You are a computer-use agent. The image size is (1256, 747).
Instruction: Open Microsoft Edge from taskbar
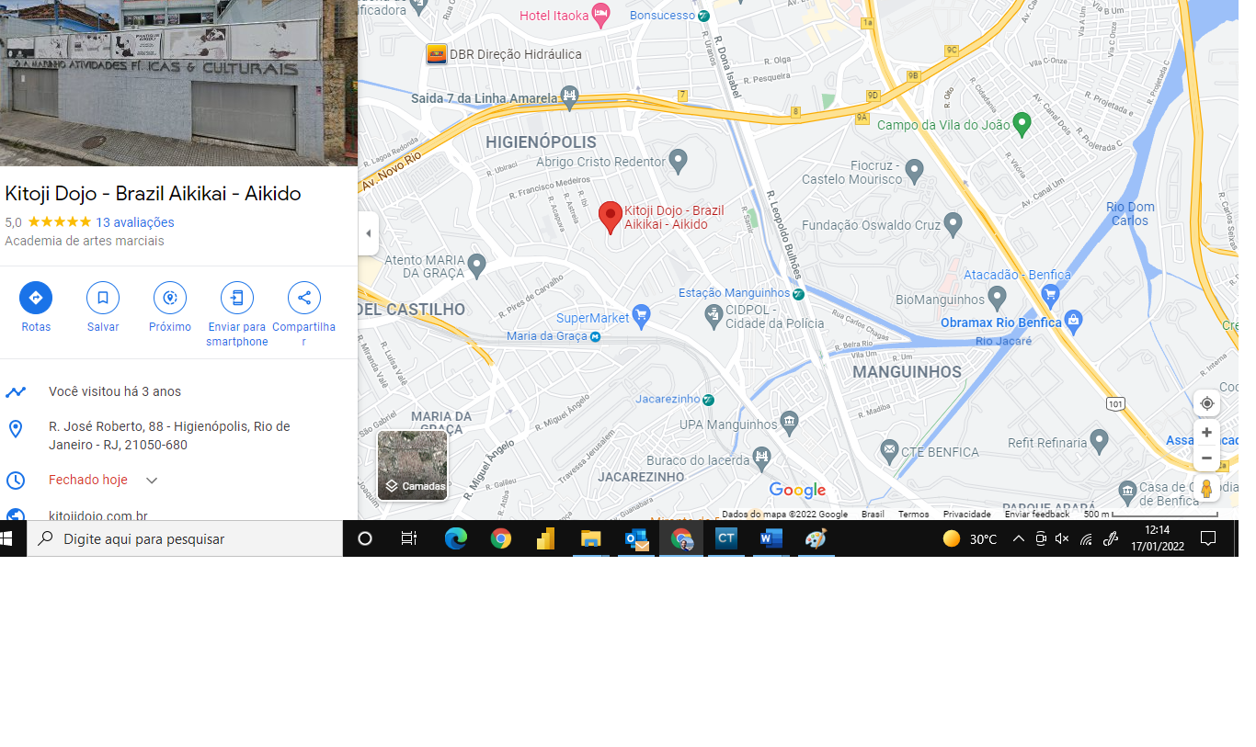(455, 539)
